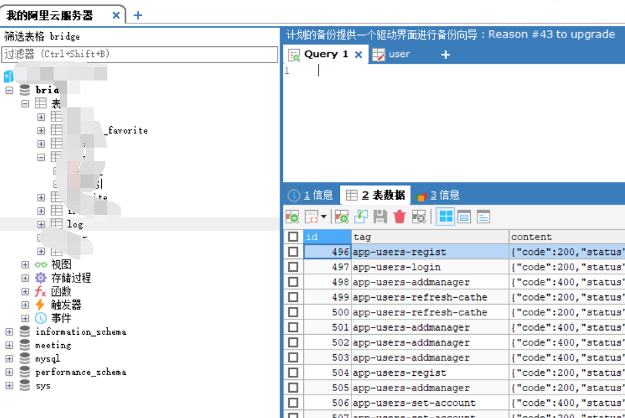Delete selected rows with the trash icon
Image resolution: width=625 pixels, height=418 pixels.
coord(399,217)
